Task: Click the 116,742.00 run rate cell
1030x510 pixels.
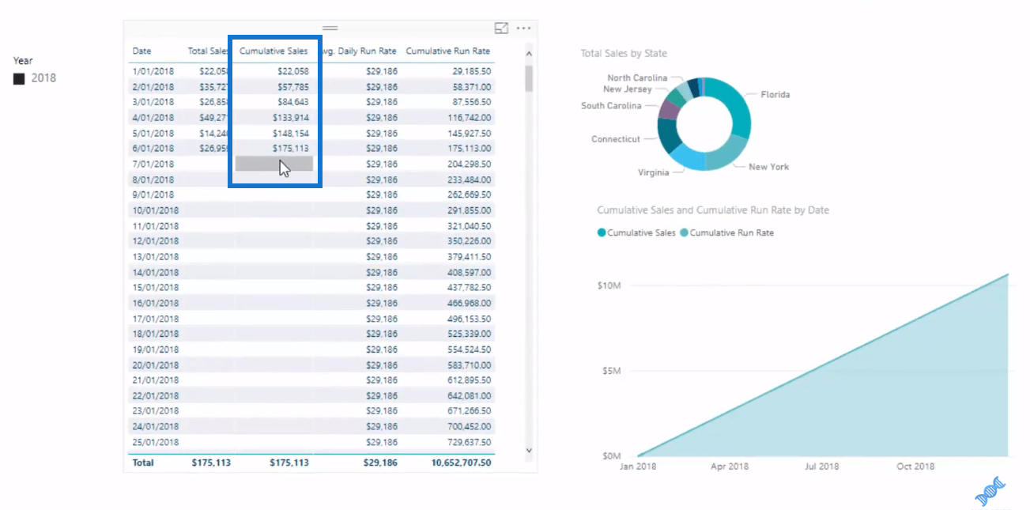Action: click(470, 118)
